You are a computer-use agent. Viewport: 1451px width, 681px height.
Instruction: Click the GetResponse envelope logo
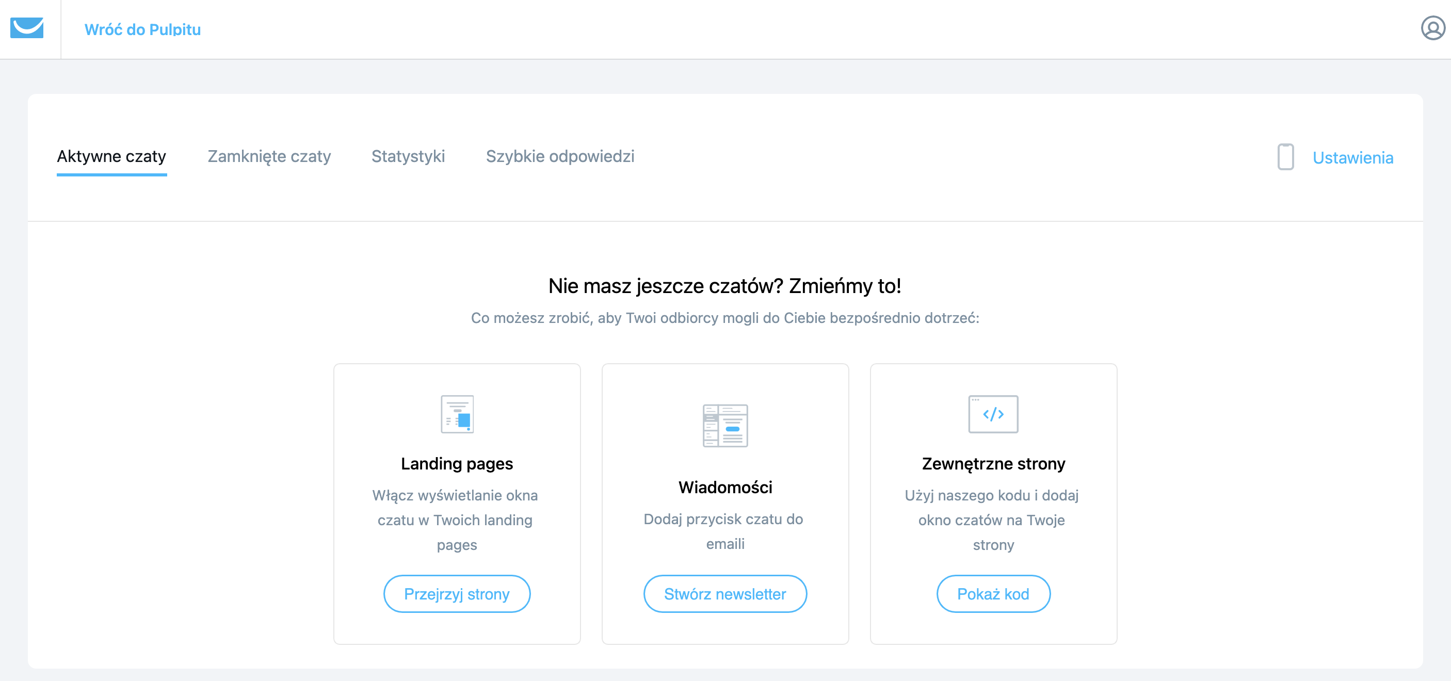26,27
